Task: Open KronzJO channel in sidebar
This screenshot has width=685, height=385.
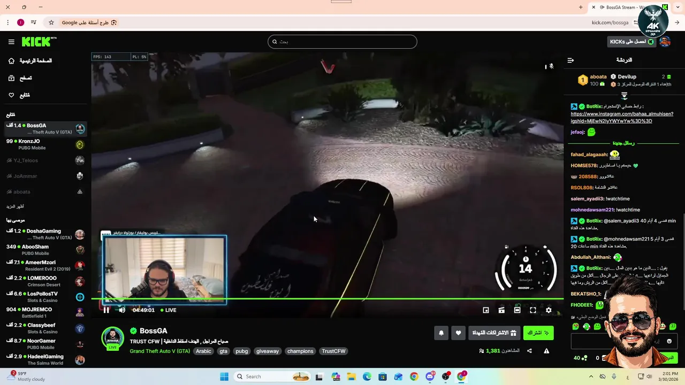Action: 45,144
